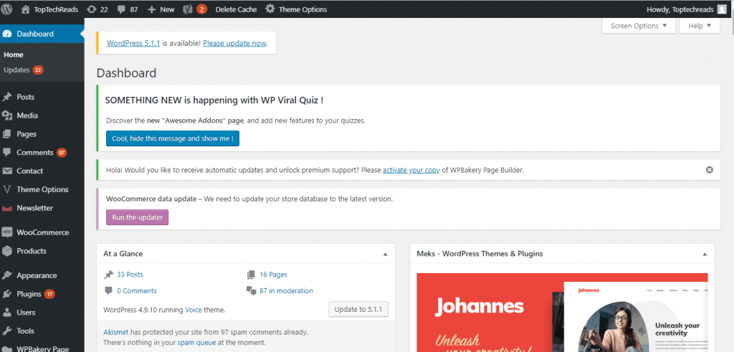734x352 pixels.
Task: Expand the Screen Options dropdown
Action: (639, 26)
